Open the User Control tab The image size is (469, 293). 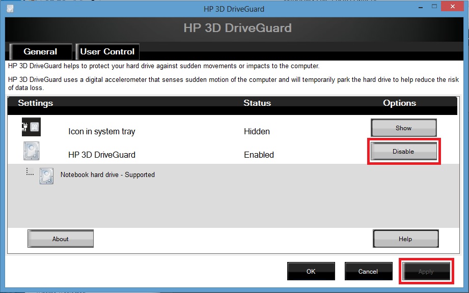pos(107,52)
